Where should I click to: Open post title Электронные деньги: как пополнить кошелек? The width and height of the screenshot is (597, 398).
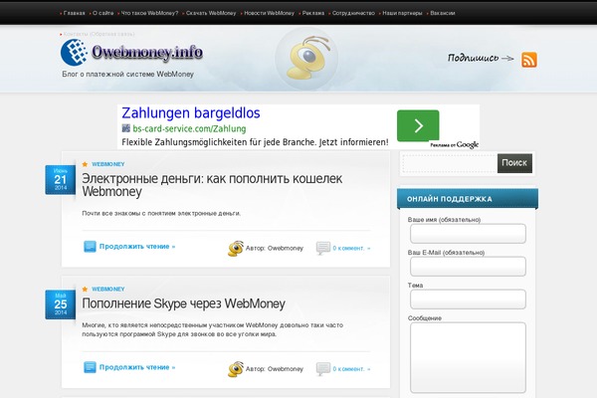pos(212,185)
